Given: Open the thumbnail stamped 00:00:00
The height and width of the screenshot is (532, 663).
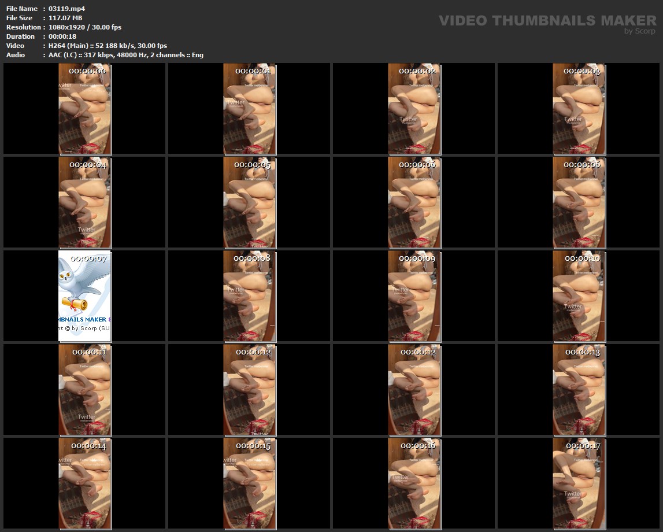Looking at the screenshot, I should pos(85,109).
